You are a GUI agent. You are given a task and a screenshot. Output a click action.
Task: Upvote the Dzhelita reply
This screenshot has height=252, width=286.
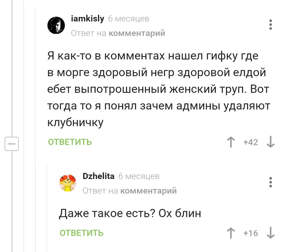pos(231,233)
